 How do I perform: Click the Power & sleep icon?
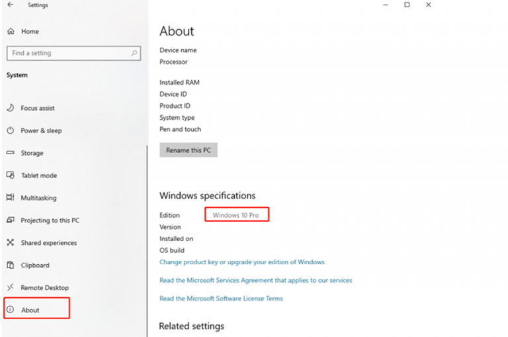tap(10, 130)
